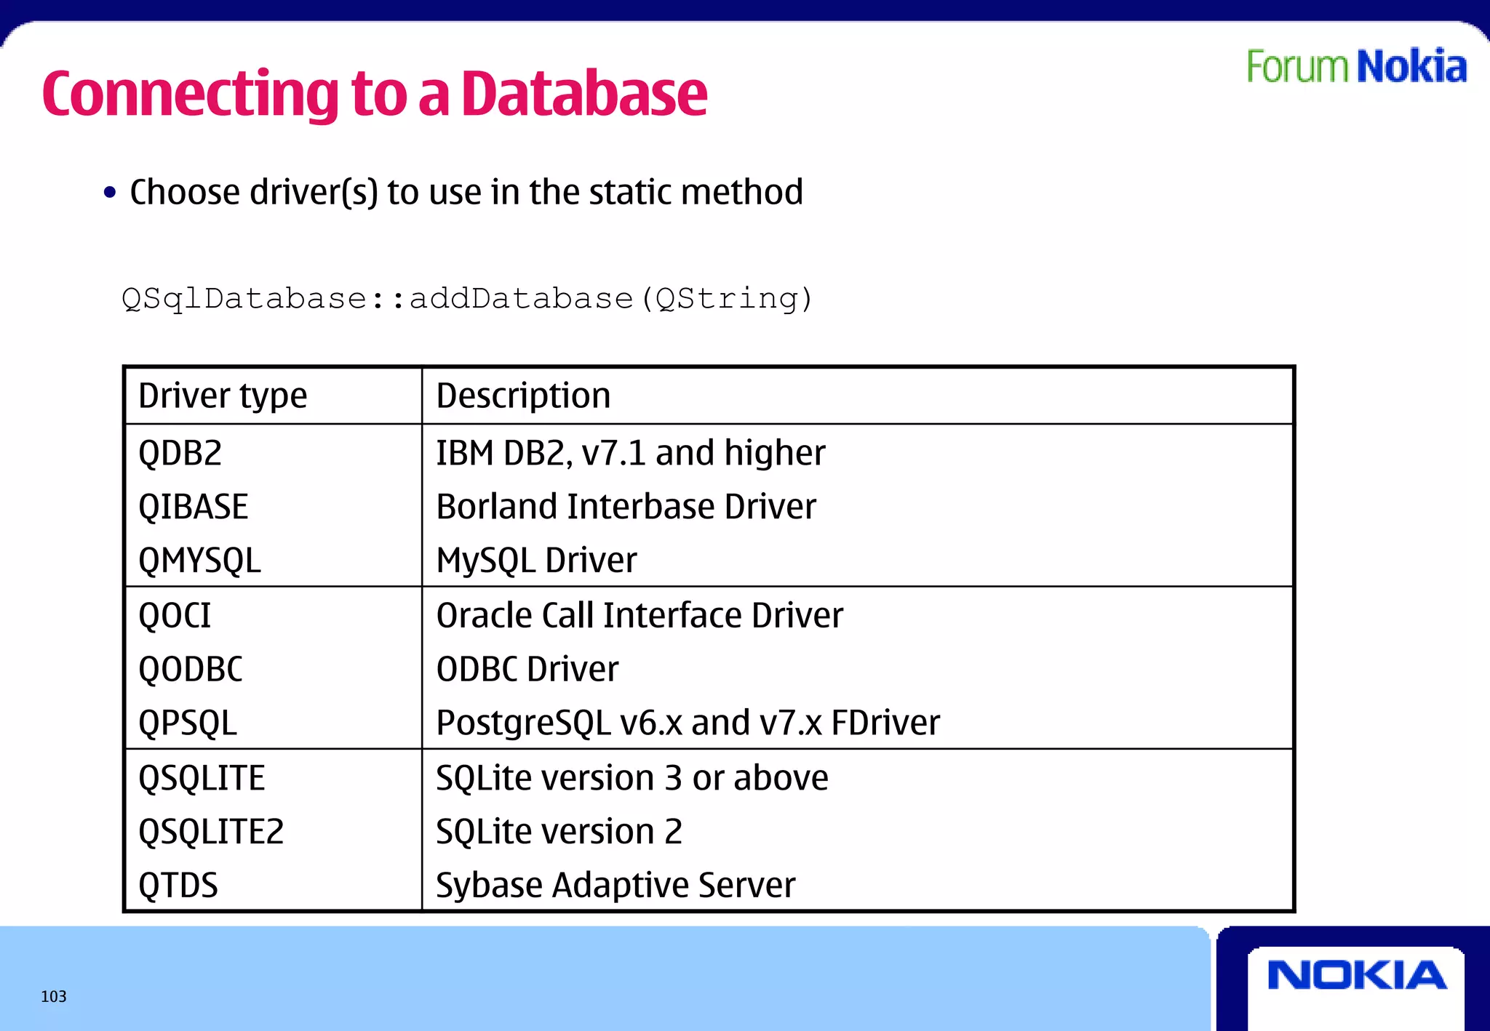Click the 'Driver type' column header
1490x1031 pixels.
point(223,397)
